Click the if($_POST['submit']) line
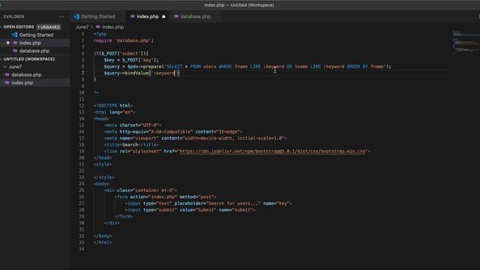The height and width of the screenshot is (270, 480). tap(121, 53)
